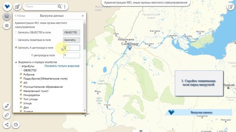Select the ruler measure tool
This screenshot has width=236, height=132.
(x=7, y=115)
